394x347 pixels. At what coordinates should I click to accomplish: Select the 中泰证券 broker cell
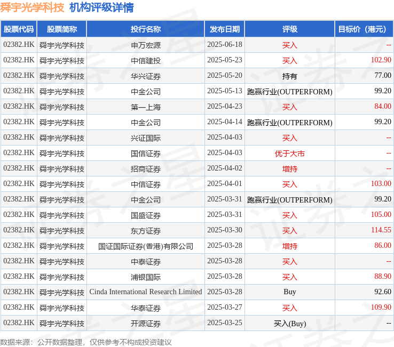click(146, 261)
